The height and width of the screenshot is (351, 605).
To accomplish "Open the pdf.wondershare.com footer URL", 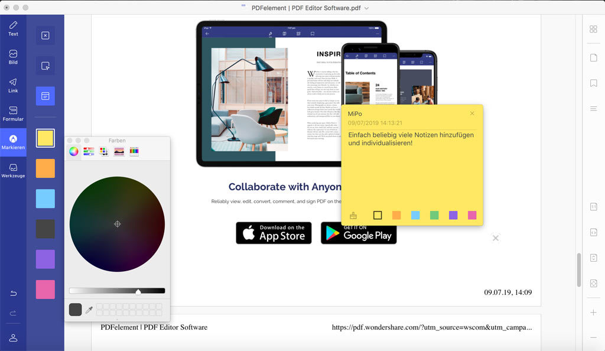I will click(432, 327).
